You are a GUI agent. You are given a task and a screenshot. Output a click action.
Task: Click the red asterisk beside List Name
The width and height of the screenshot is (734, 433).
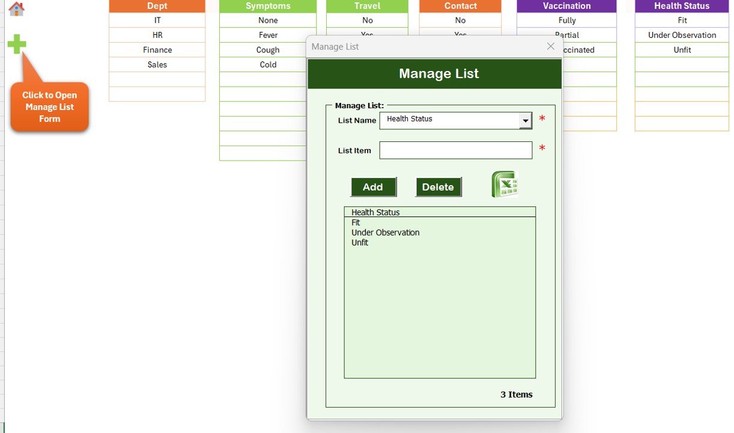(x=542, y=118)
